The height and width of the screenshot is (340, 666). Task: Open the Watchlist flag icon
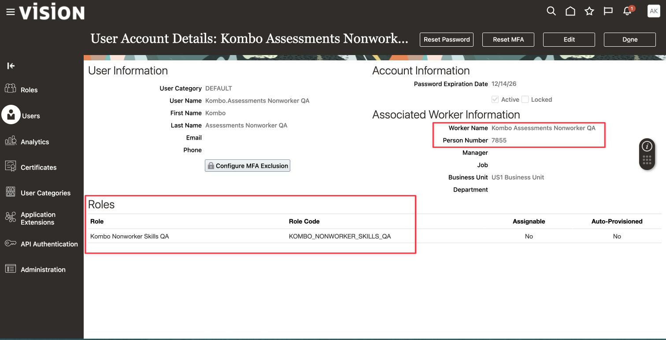(x=608, y=11)
